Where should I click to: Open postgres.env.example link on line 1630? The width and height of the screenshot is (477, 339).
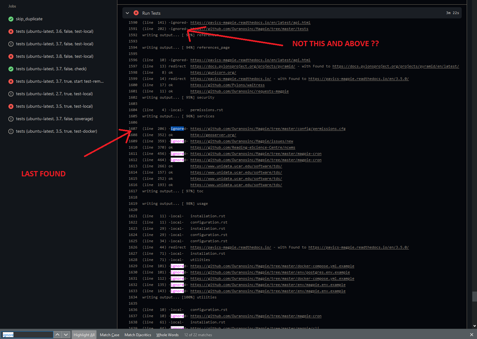point(270,272)
